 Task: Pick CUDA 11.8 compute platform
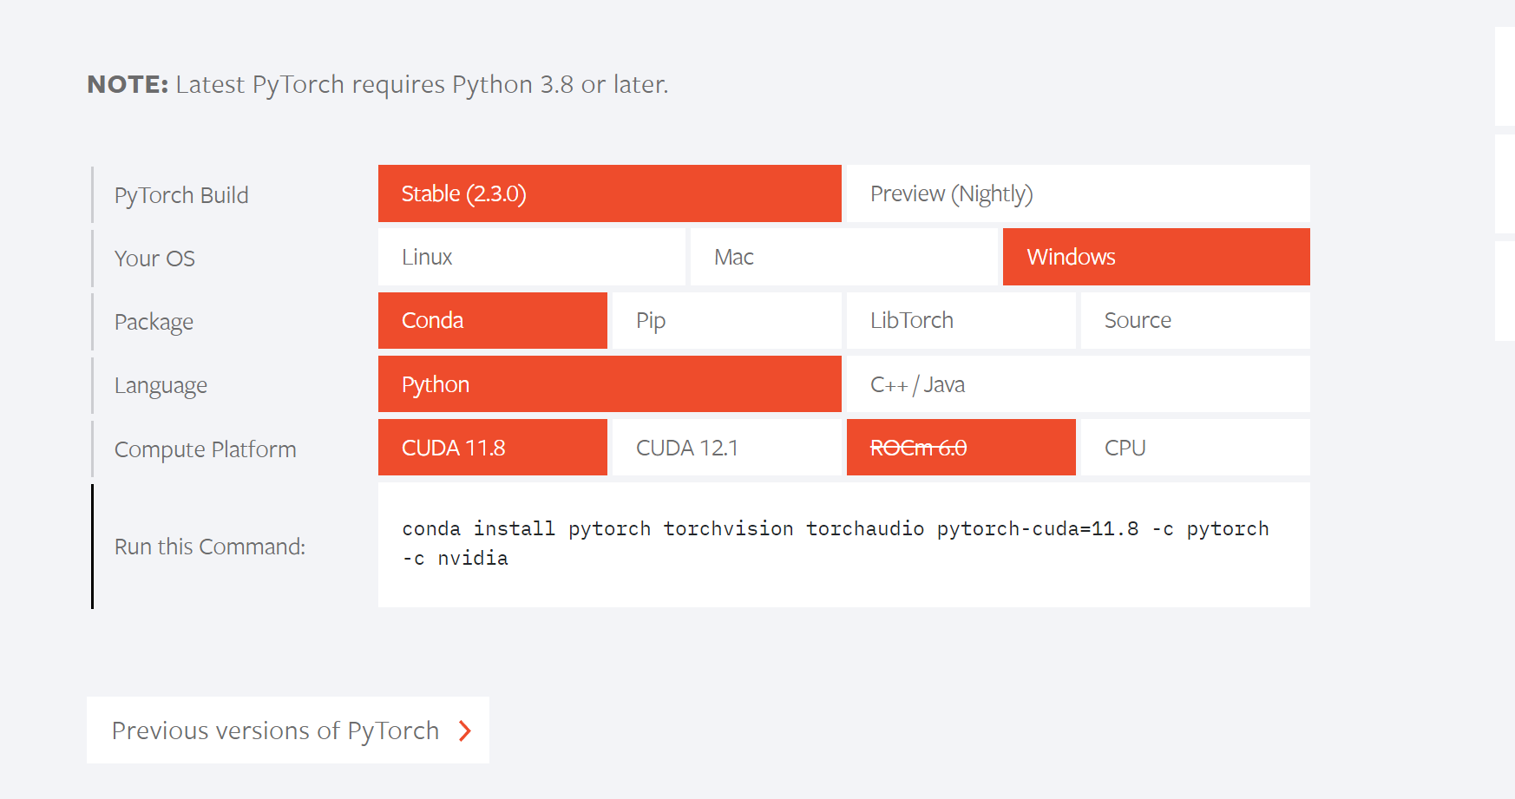493,448
